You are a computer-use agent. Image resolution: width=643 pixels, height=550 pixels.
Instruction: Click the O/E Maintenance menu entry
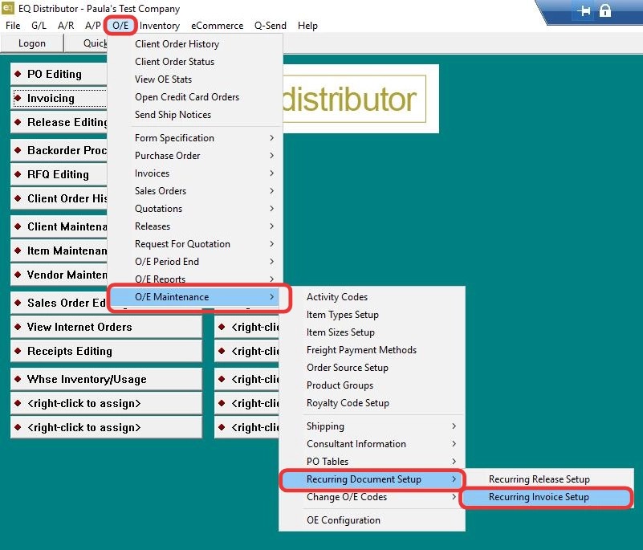click(195, 296)
